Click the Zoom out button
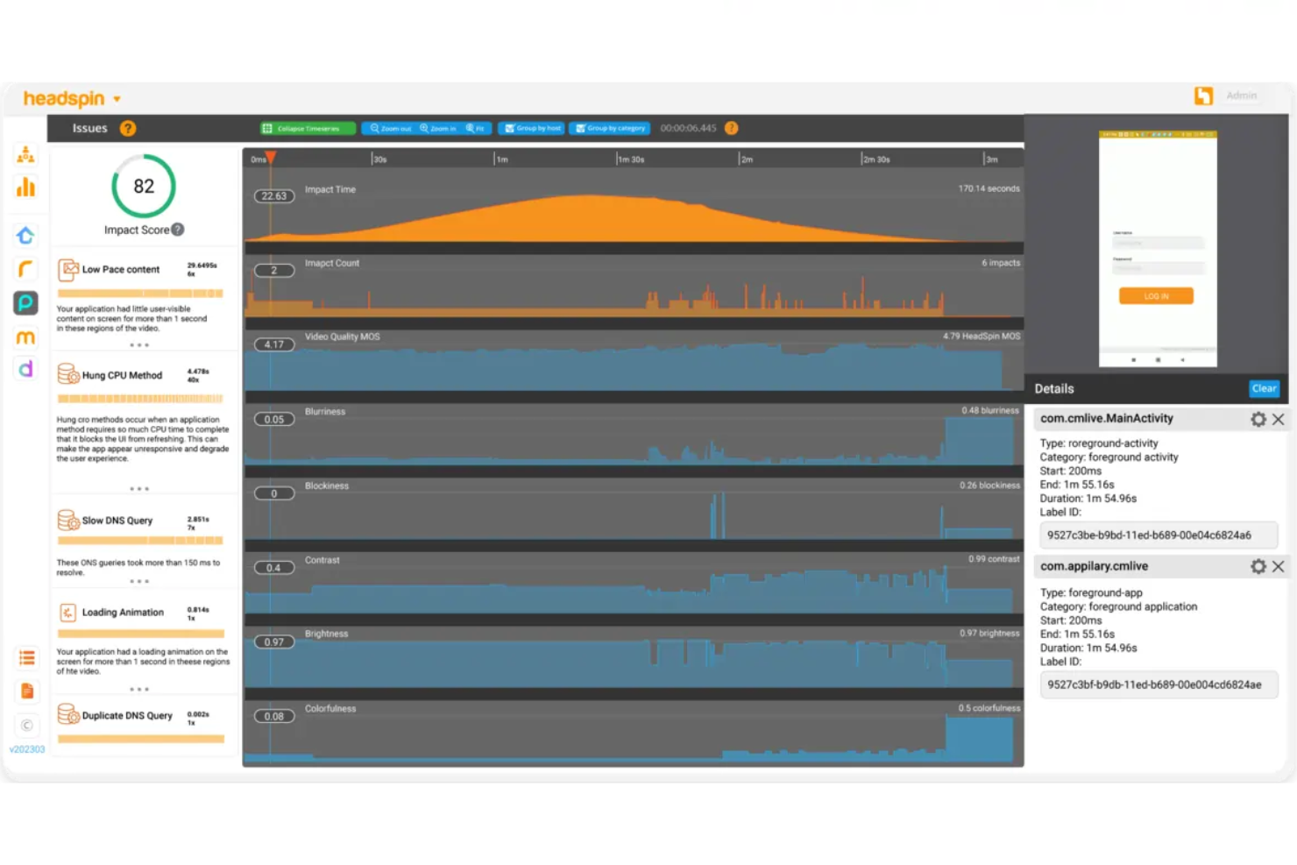 389,128
